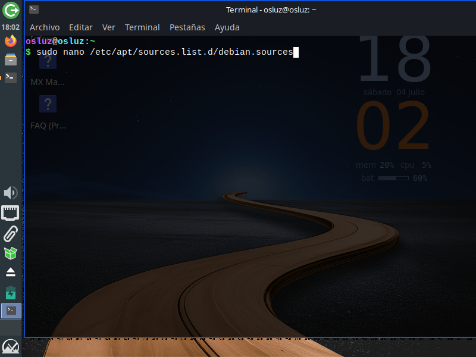Open the MX Updater green box icon
The width and height of the screenshot is (476, 357).
coord(11,253)
